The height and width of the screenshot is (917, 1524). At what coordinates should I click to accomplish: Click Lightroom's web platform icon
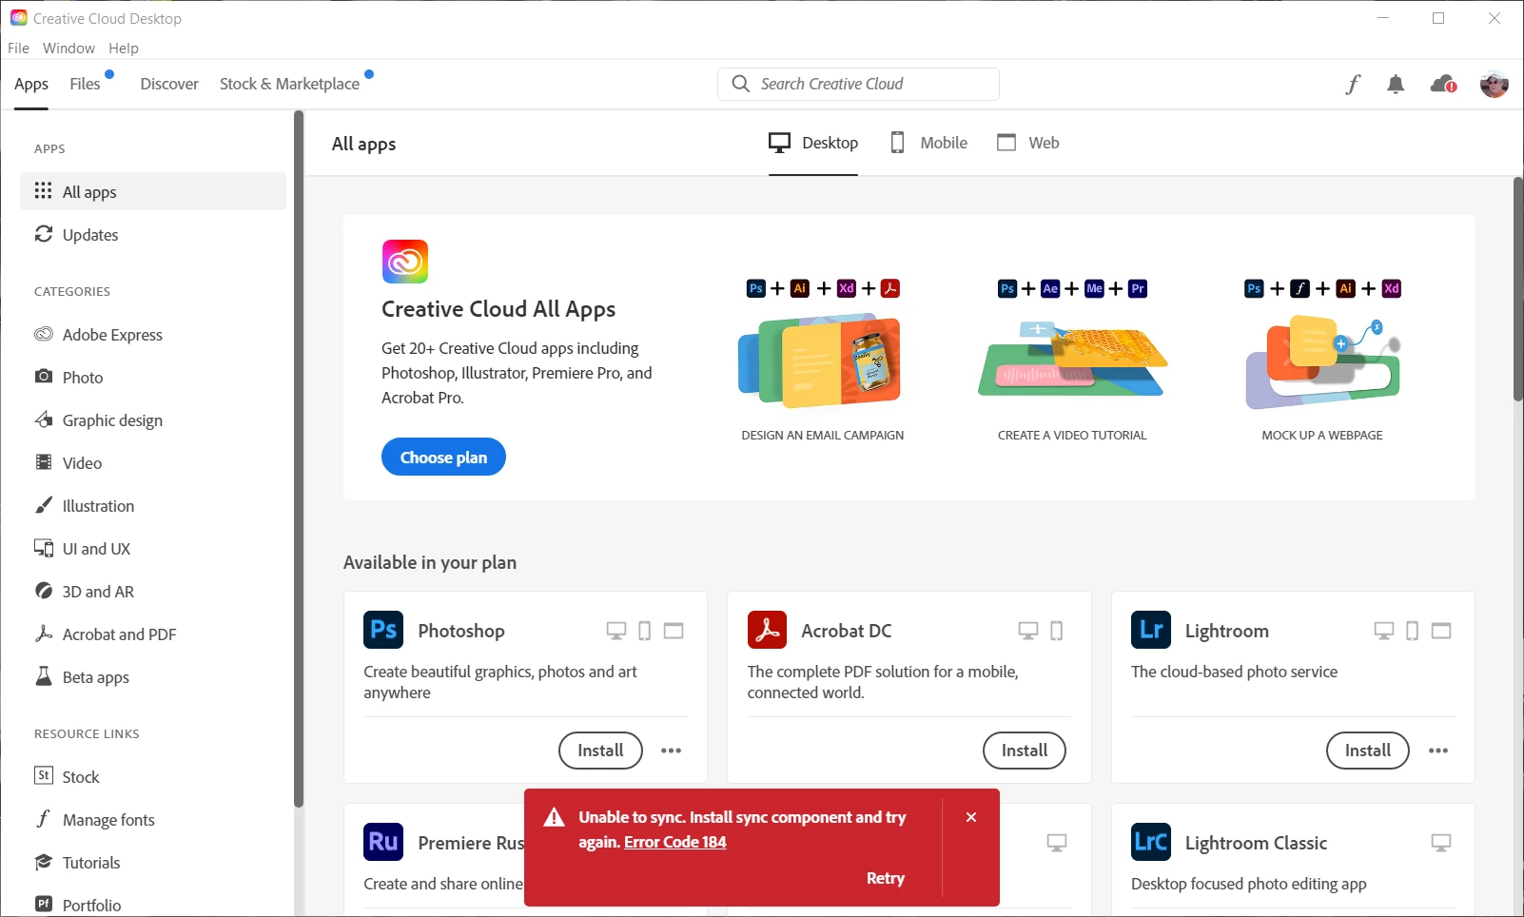1441,631
